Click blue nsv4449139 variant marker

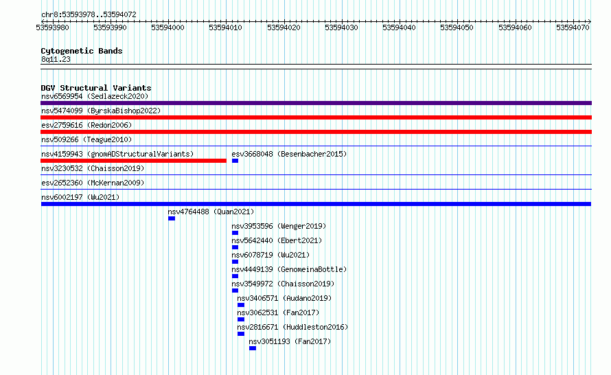click(x=235, y=276)
